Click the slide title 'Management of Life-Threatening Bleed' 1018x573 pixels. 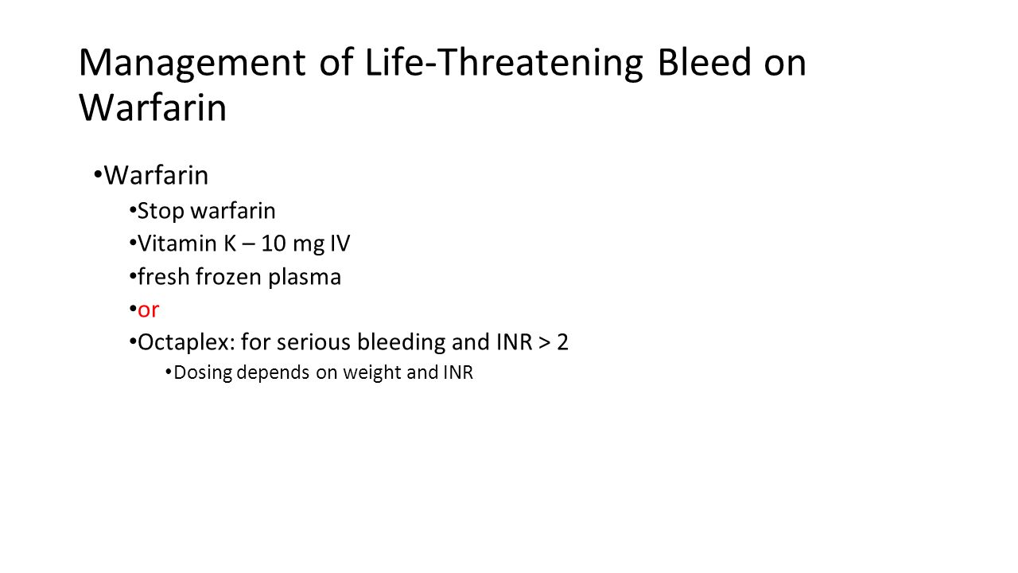(x=415, y=63)
